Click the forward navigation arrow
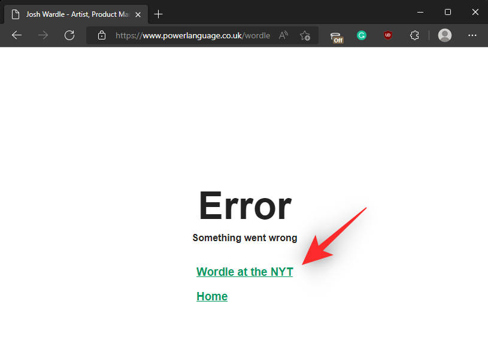This screenshot has height=356, width=488. tap(43, 35)
